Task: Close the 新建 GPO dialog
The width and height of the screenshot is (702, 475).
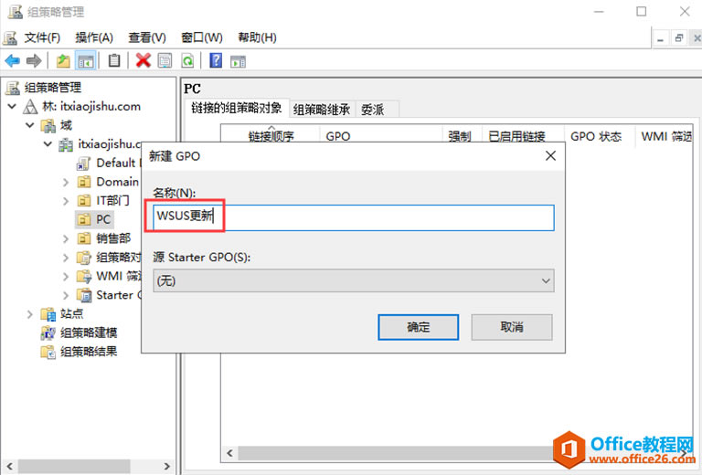Action: click(550, 155)
